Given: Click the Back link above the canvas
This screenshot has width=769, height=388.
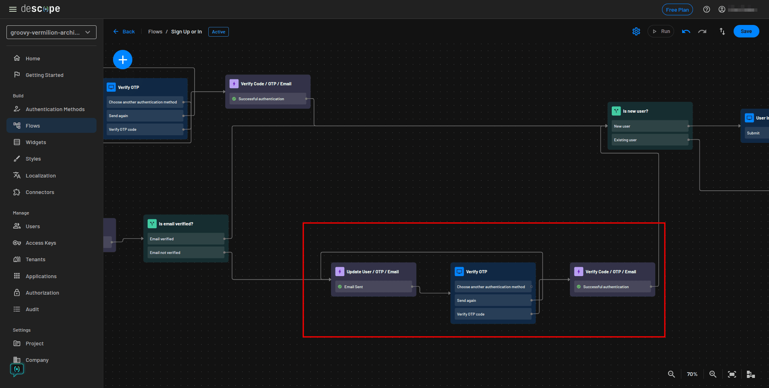Looking at the screenshot, I should pyautogui.click(x=124, y=31).
